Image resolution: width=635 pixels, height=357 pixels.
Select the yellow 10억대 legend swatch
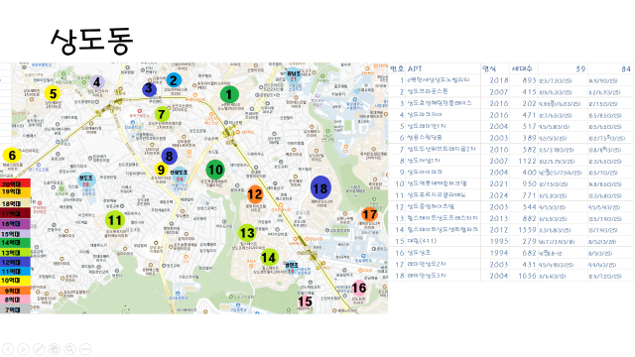click(x=15, y=281)
